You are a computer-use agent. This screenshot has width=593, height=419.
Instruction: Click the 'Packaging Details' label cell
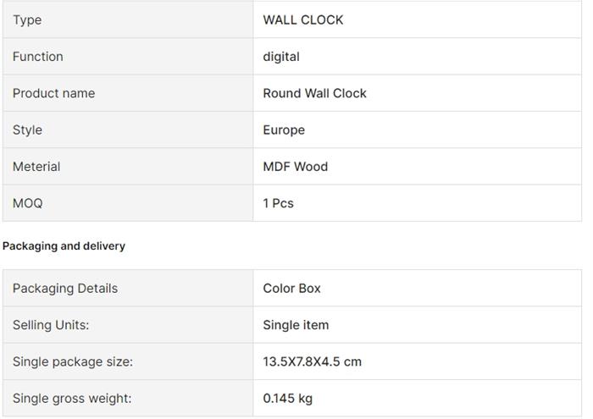pyautogui.click(x=65, y=288)
